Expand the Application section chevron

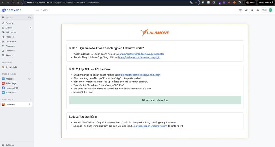pos(30,100)
